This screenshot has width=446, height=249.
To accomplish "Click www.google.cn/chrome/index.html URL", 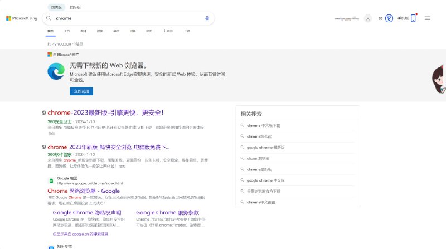I will 90,183.
